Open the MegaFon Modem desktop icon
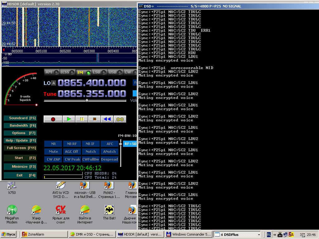This screenshot has width=319, height=239. pyautogui.click(x=12, y=214)
